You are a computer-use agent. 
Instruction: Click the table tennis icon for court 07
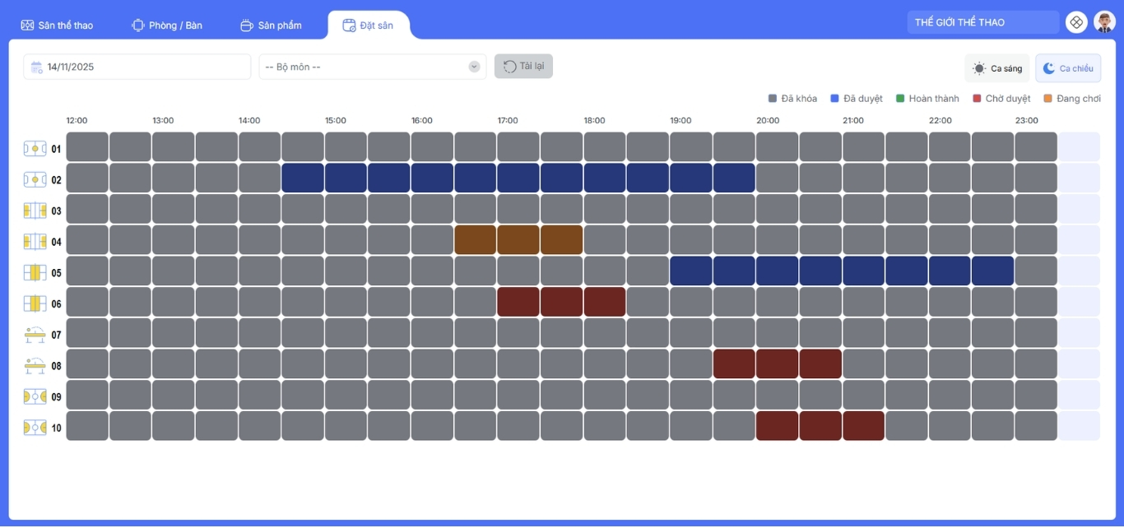pos(35,335)
